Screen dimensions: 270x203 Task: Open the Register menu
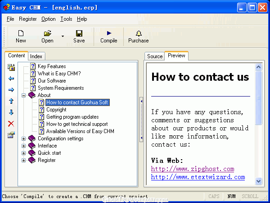[28, 19]
